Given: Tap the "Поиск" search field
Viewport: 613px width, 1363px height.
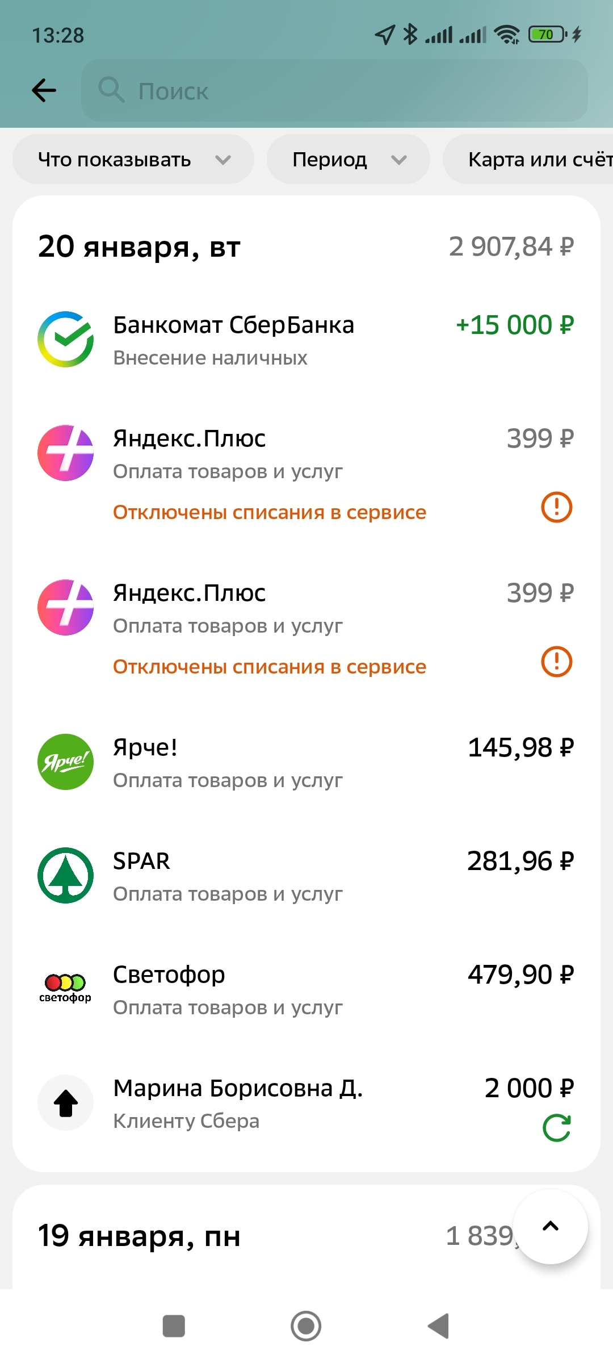Looking at the screenshot, I should pyautogui.click(x=335, y=91).
